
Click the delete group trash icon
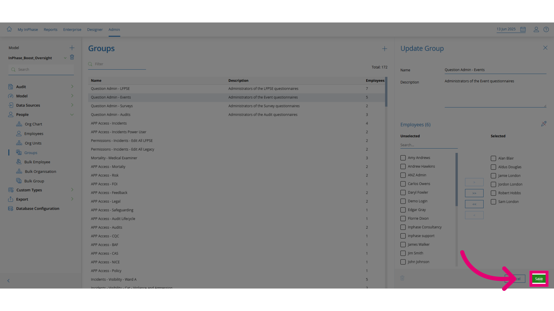click(402, 278)
